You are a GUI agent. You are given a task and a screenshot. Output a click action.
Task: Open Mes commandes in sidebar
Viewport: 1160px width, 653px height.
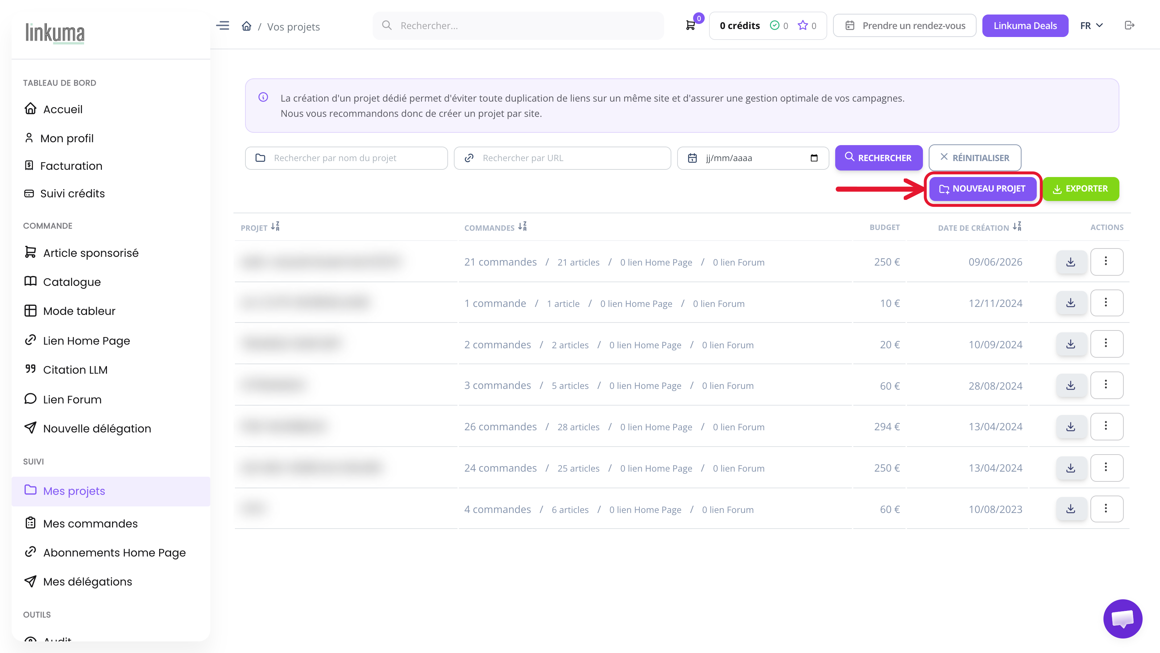[111, 523]
